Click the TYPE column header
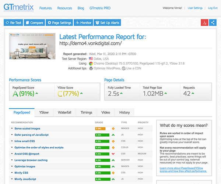The width and height of the screenshot is (221, 184). click(x=124, y=122)
